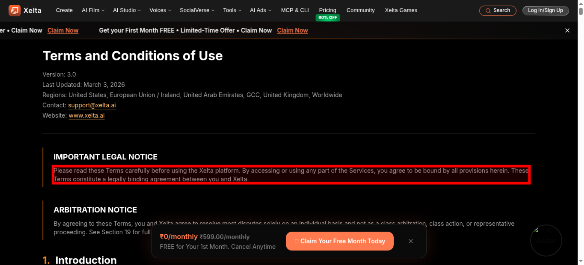Open the MCP & CLI page
This screenshot has width=584, height=265.
(295, 10)
